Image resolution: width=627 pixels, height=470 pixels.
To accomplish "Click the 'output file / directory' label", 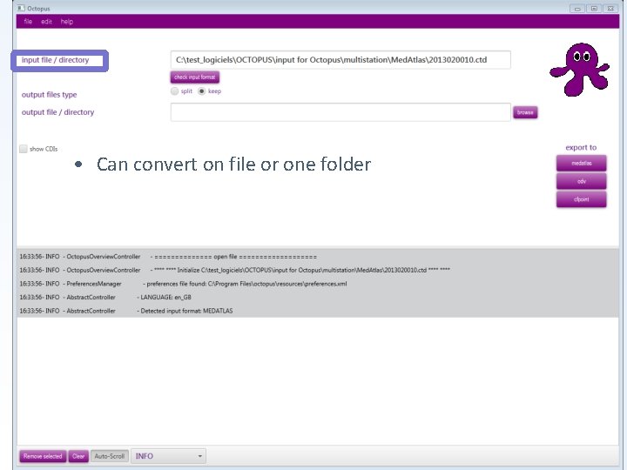I will pos(58,112).
